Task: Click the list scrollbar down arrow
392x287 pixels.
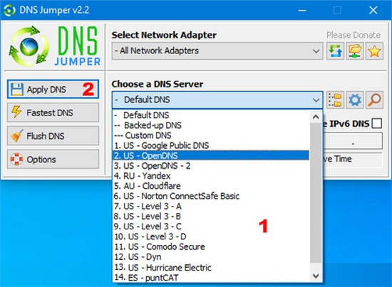Action: [316, 276]
